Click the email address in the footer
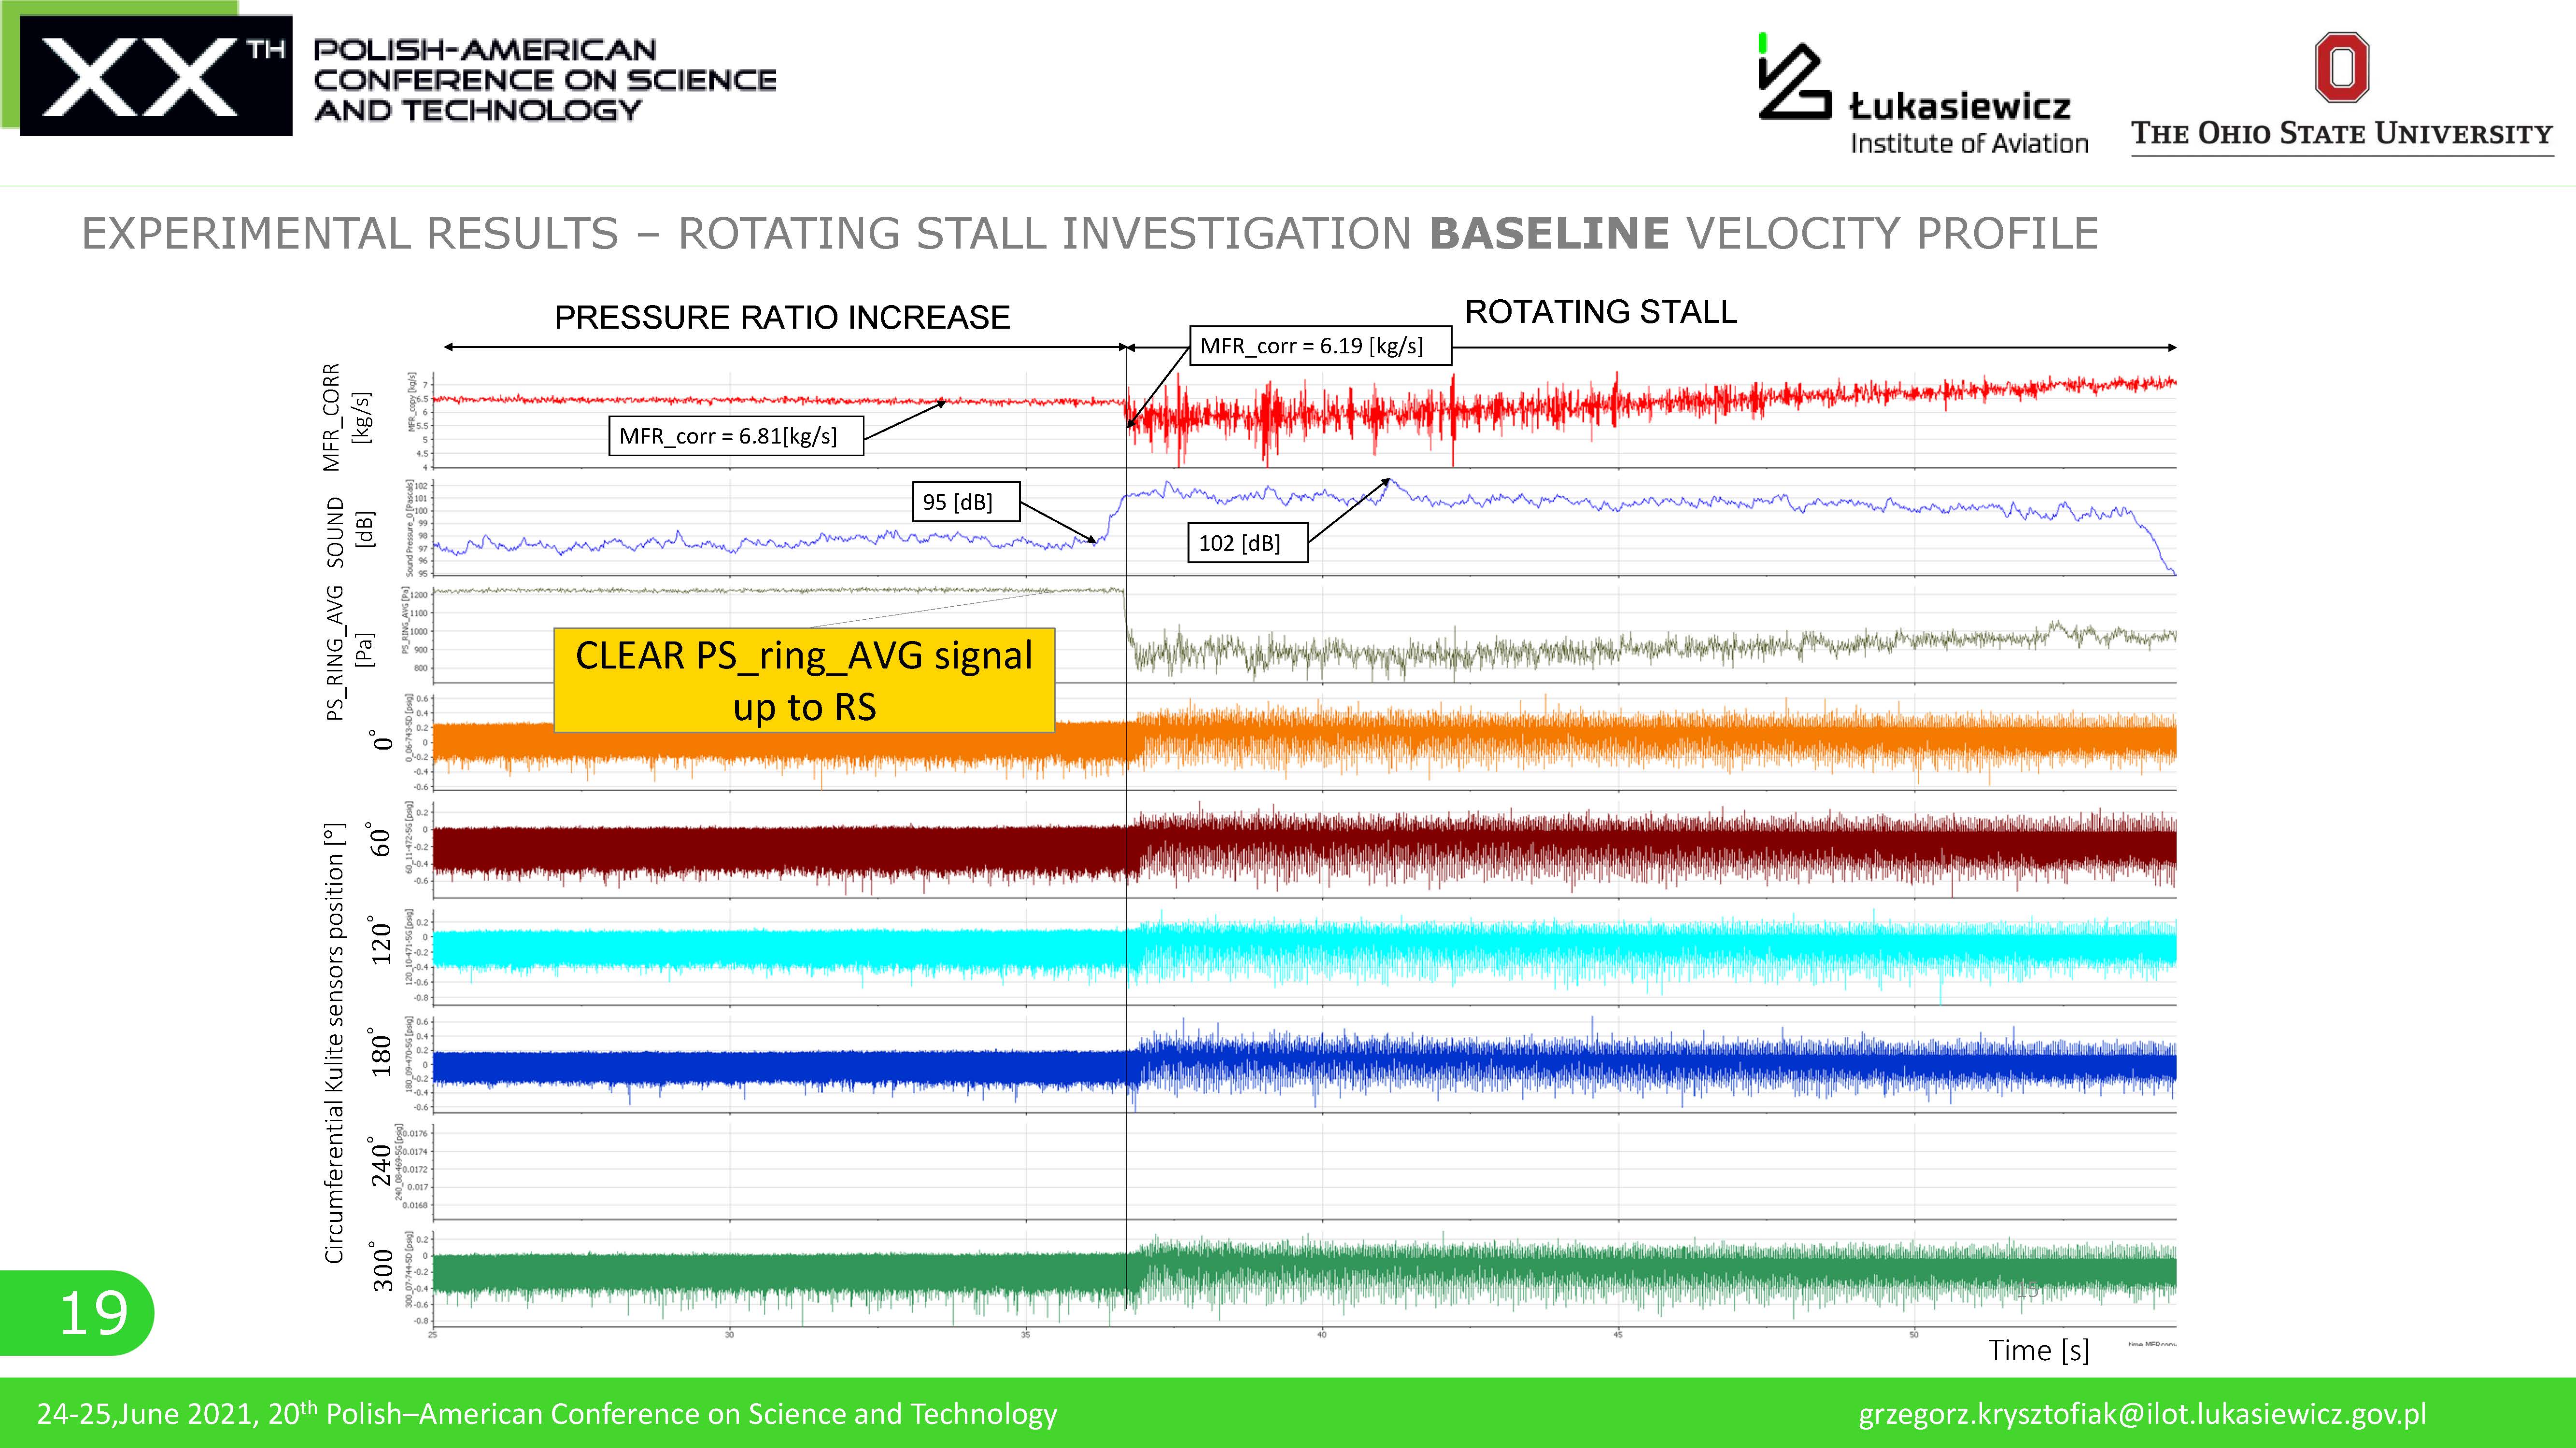This screenshot has height=1448, width=2576. (2142, 1414)
